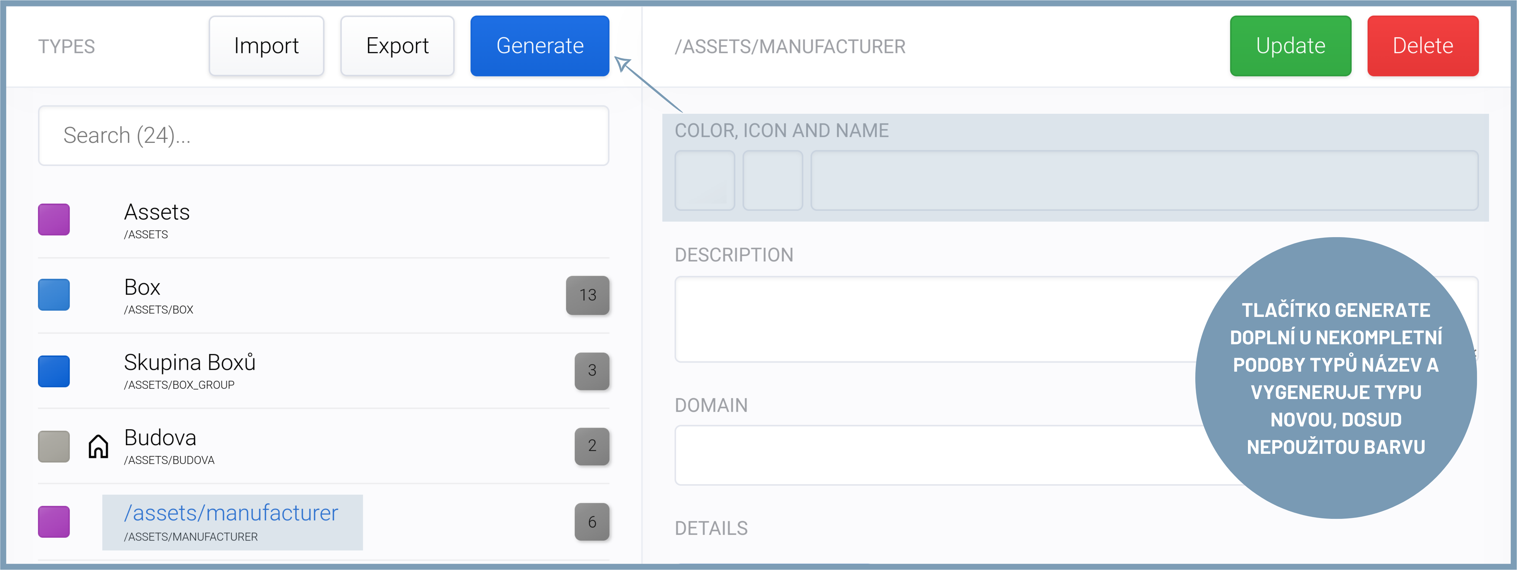Click the blue Generate button

tap(540, 46)
